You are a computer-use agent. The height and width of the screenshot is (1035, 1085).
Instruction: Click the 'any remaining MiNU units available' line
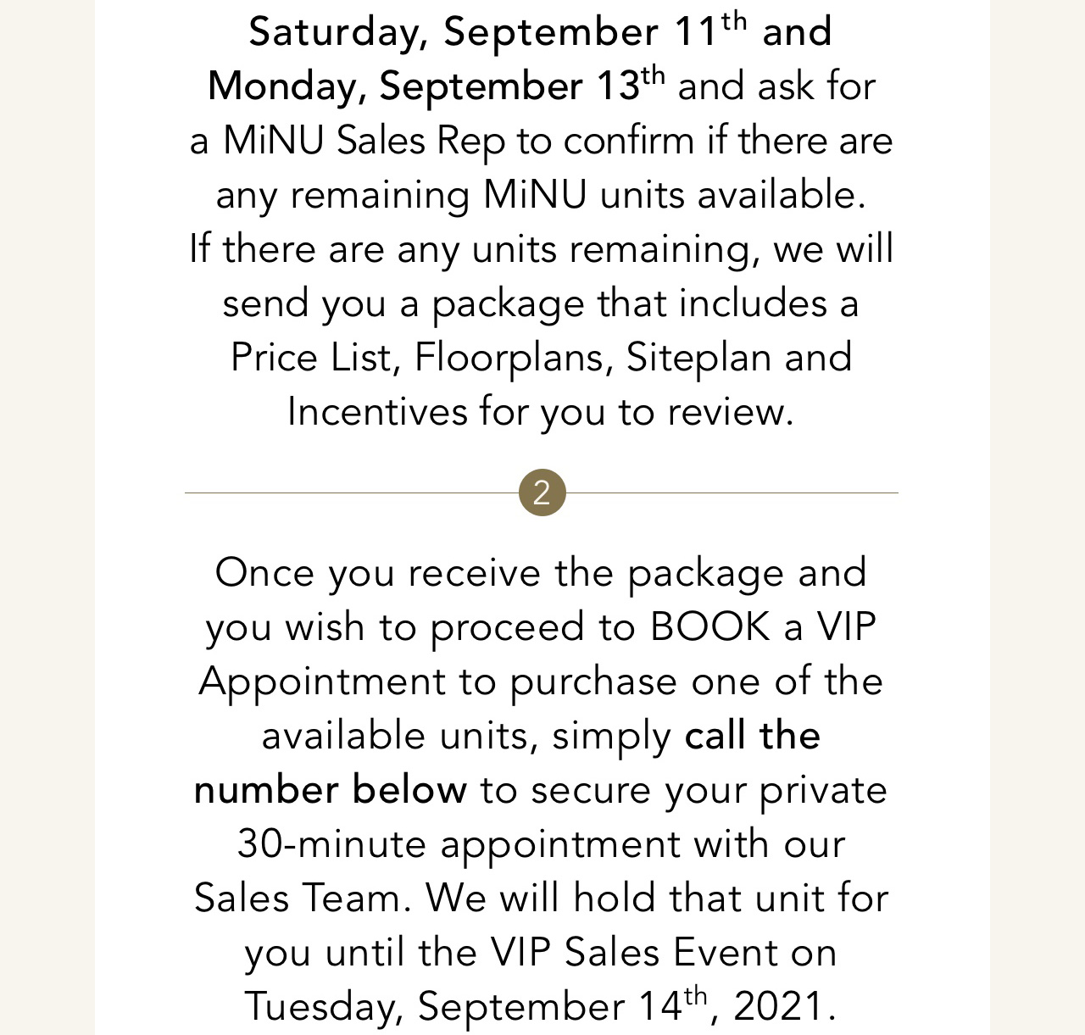click(542, 195)
